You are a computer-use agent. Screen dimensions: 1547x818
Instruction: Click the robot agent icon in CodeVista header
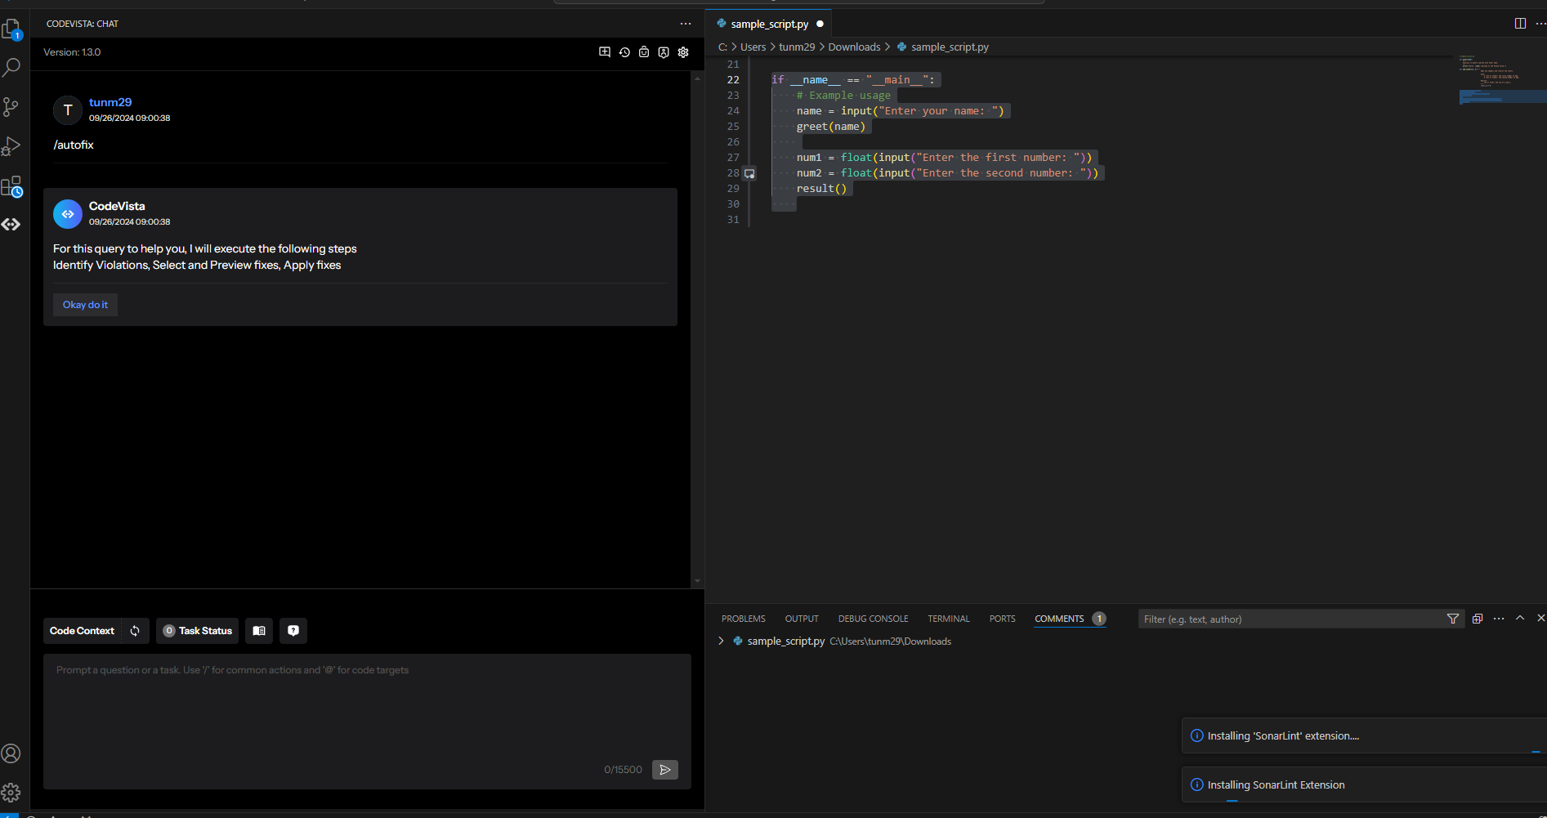click(644, 52)
